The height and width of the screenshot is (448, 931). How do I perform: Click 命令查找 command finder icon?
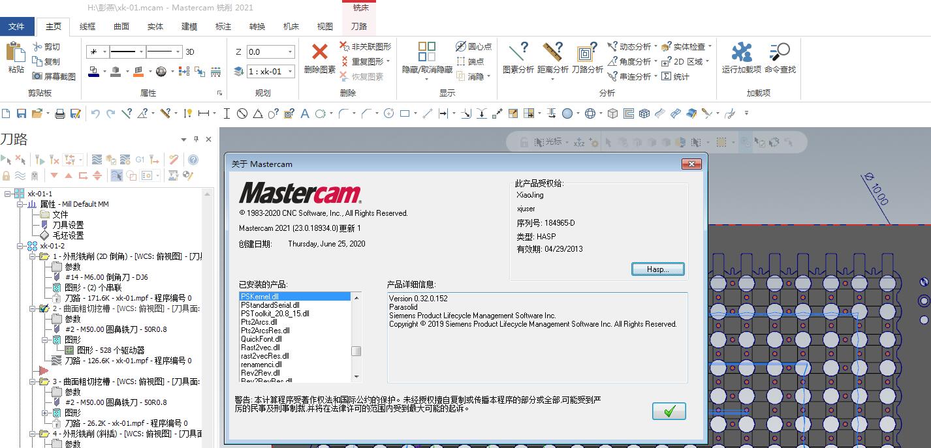pos(780,52)
